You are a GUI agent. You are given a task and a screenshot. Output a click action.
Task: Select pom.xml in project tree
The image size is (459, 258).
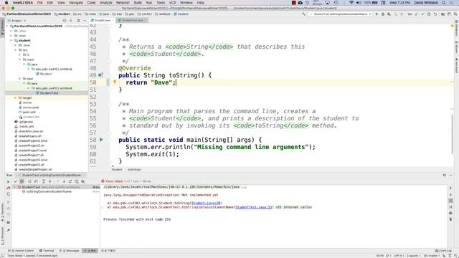(27, 112)
